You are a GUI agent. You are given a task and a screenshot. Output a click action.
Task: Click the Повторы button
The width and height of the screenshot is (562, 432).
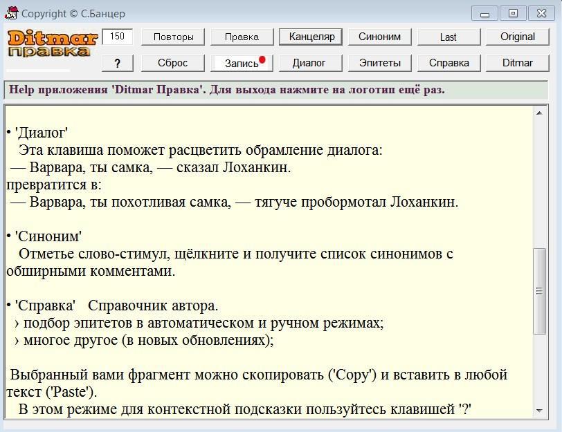[173, 37]
